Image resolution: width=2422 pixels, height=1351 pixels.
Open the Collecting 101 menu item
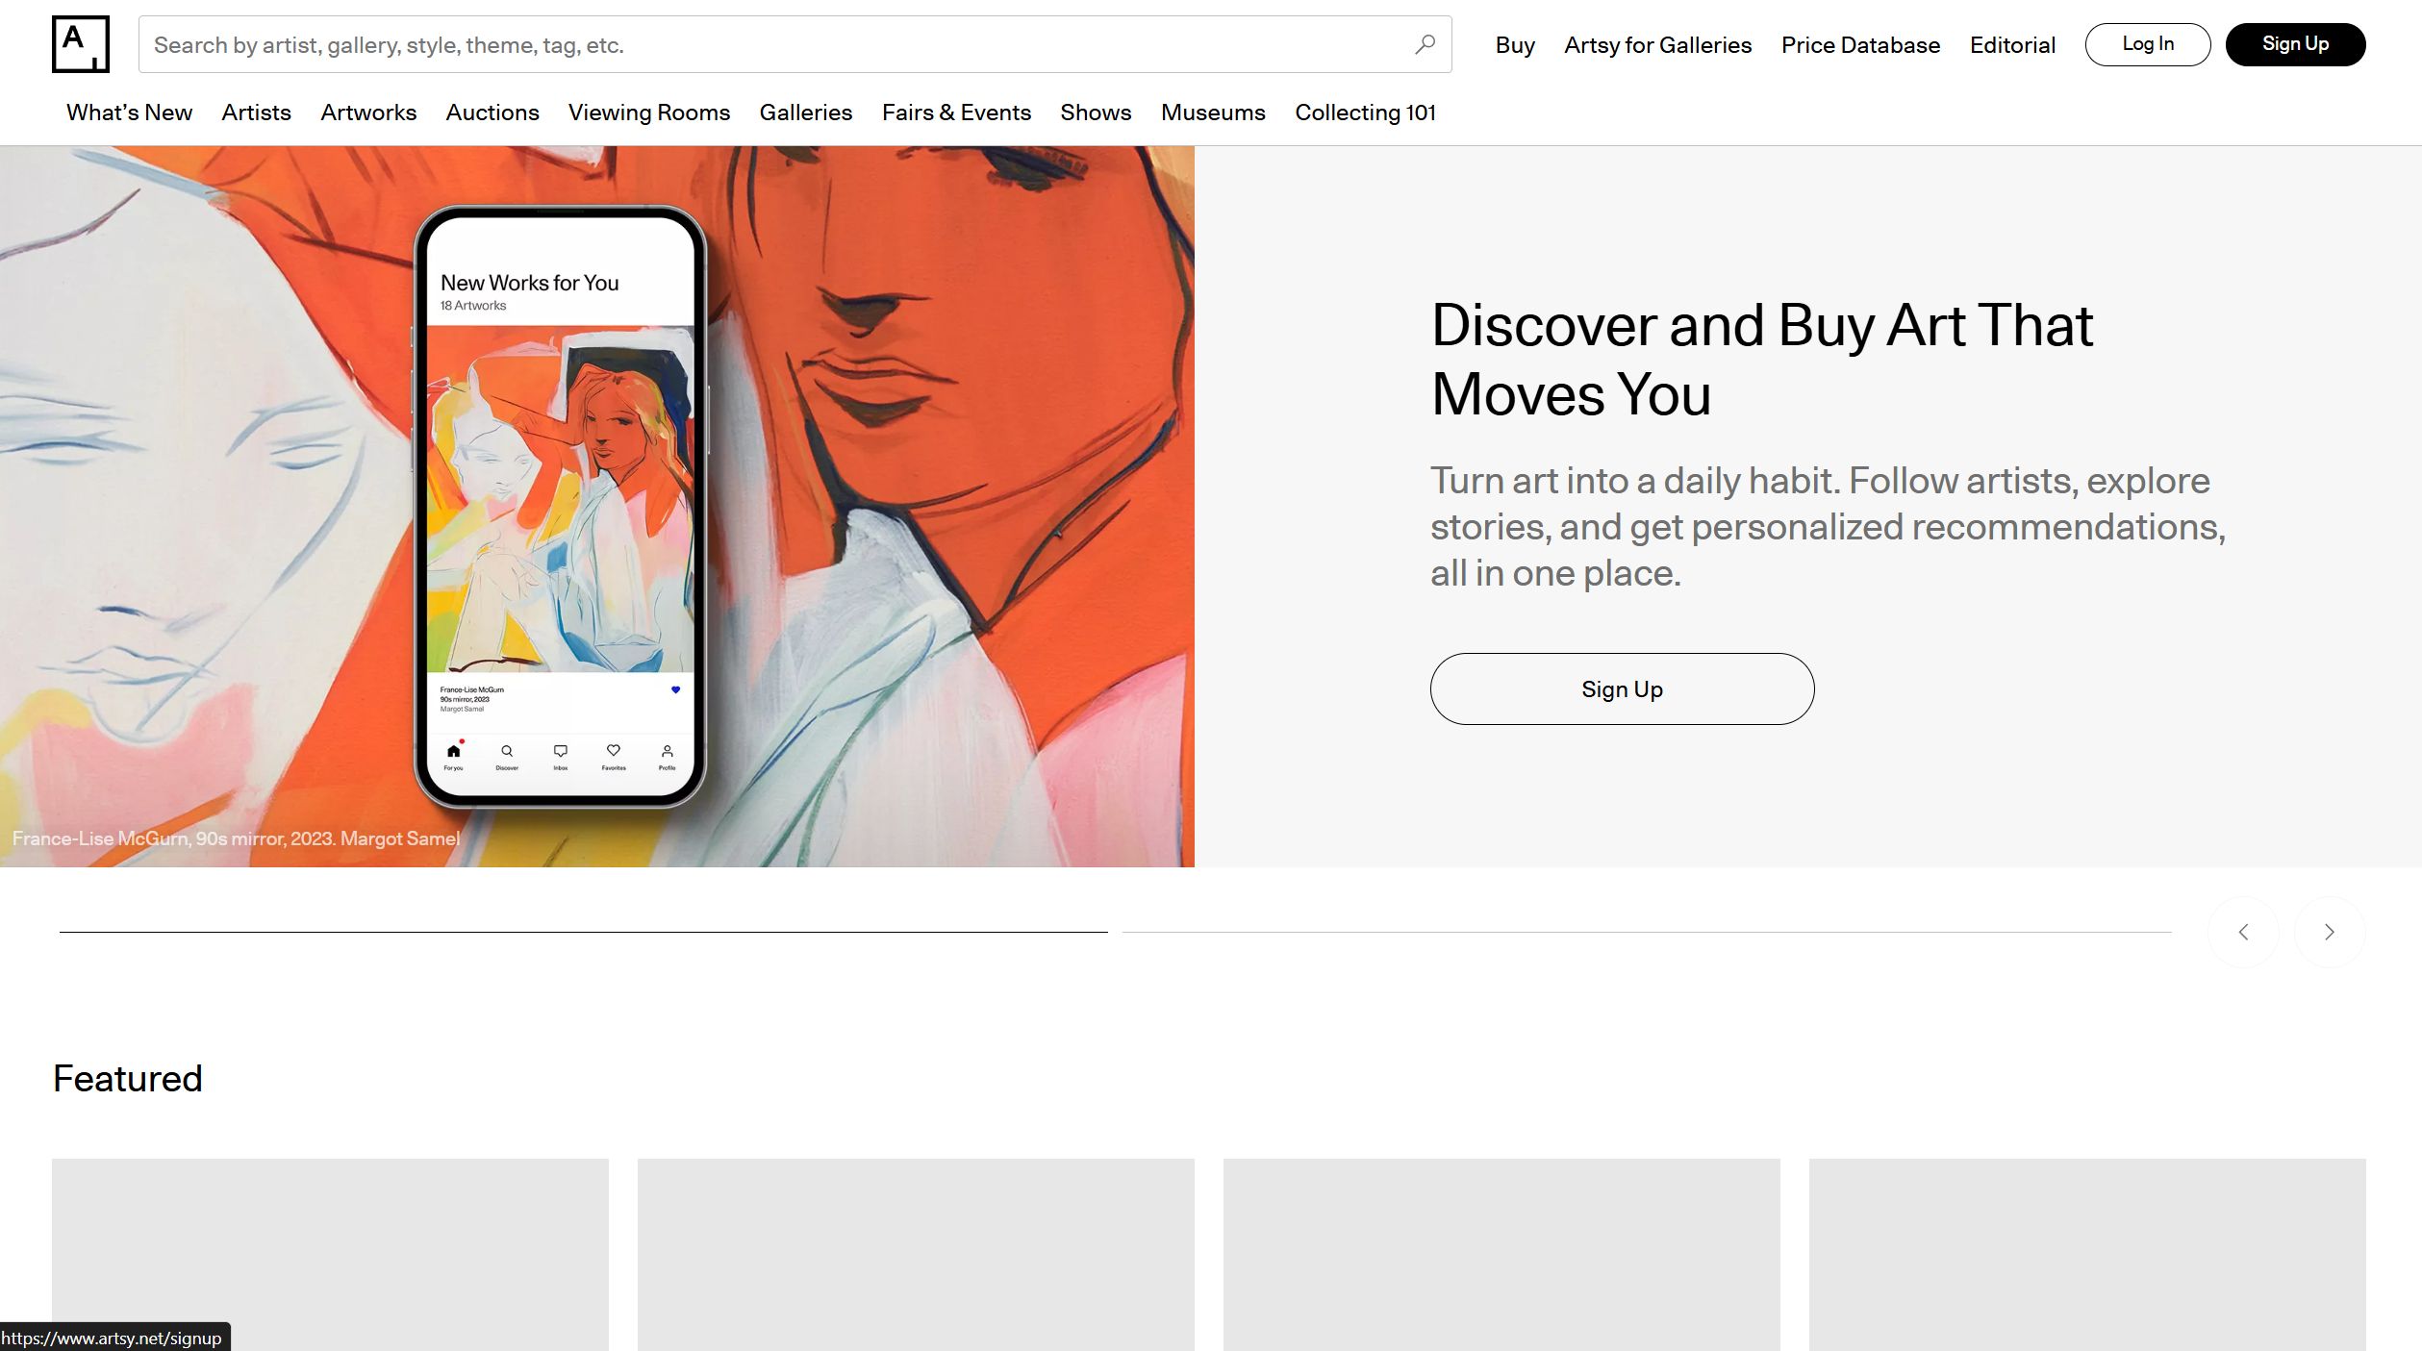(1365, 113)
